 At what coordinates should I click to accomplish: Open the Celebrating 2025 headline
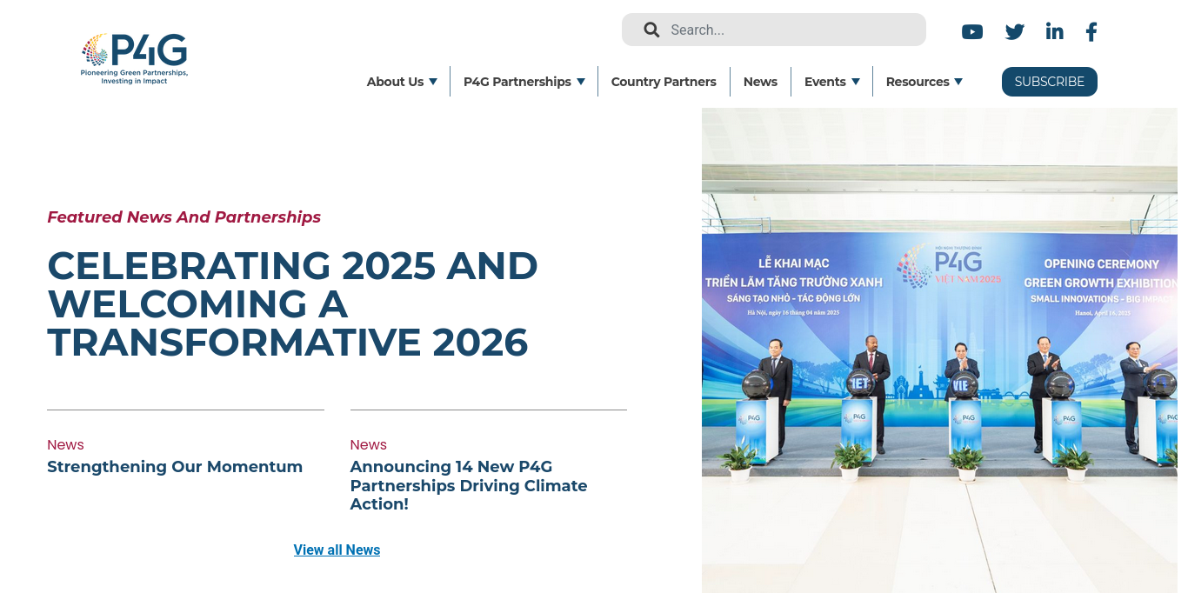coord(292,303)
